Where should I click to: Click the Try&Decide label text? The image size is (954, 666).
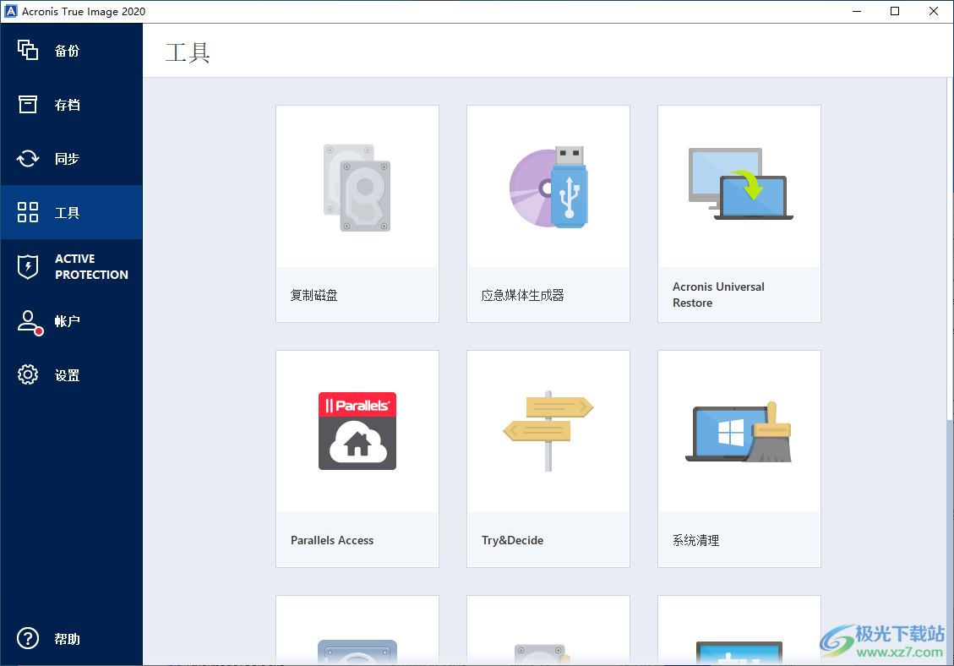[x=512, y=539]
